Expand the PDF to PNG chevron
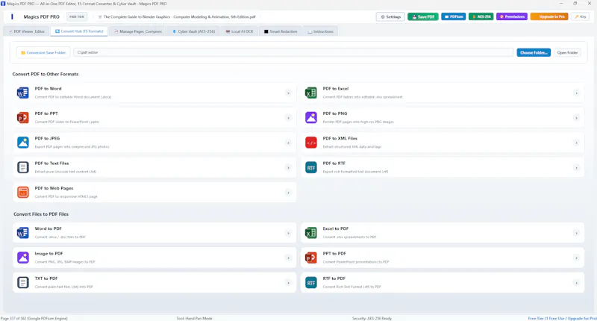Viewport: 597px width, 321px height. 576,118
